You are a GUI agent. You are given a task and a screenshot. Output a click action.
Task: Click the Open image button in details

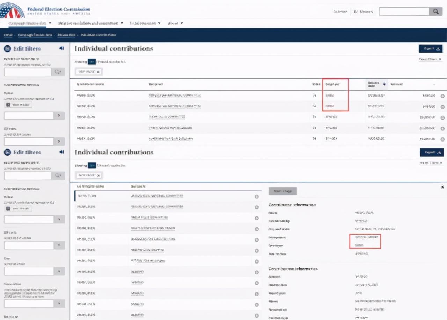(283, 191)
